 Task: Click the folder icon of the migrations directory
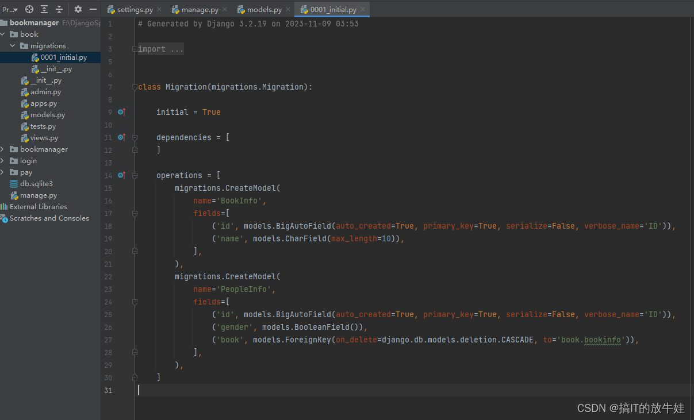(24, 46)
